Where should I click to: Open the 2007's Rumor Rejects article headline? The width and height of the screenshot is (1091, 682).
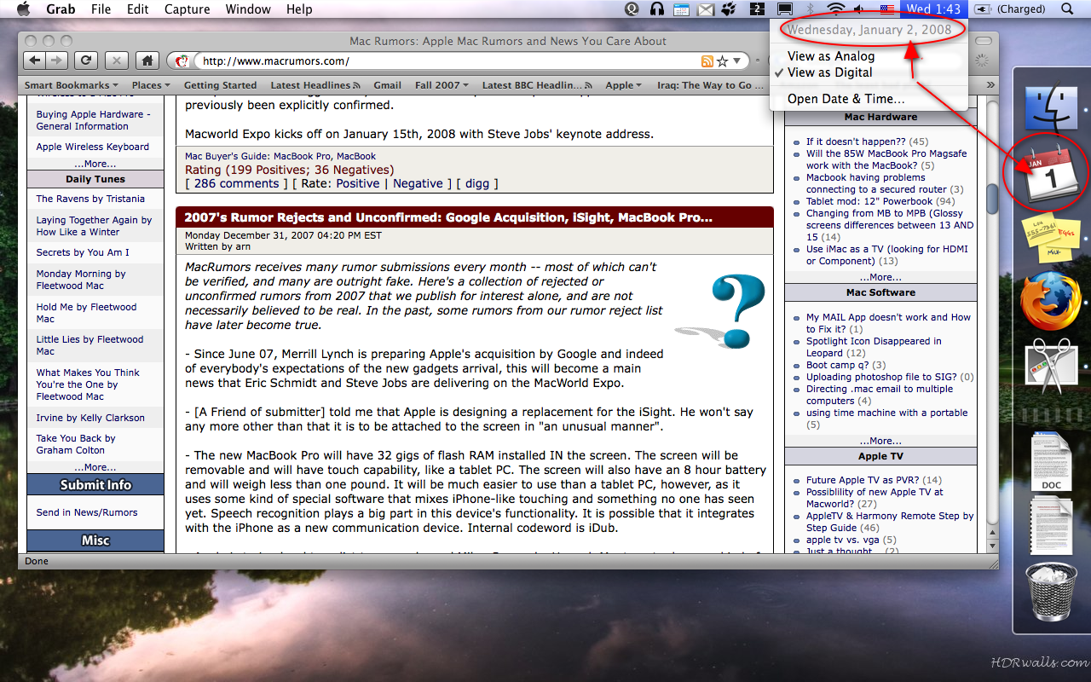(x=448, y=217)
